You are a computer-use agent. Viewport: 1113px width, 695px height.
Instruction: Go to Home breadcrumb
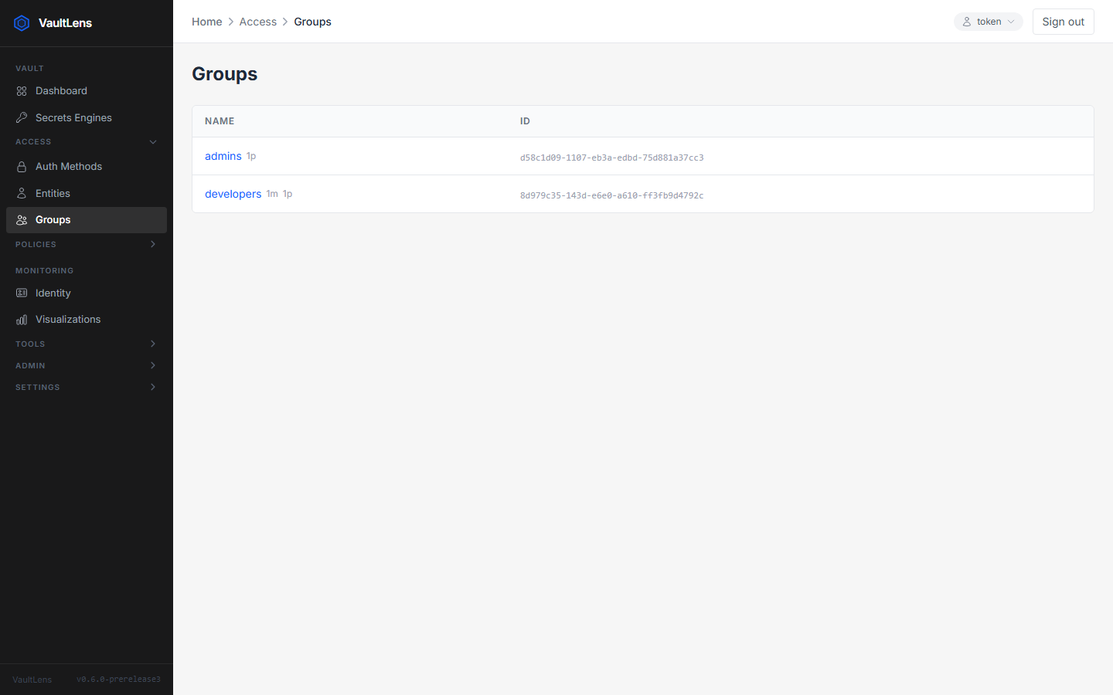pyautogui.click(x=207, y=22)
